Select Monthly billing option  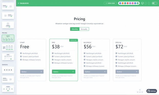75,29
